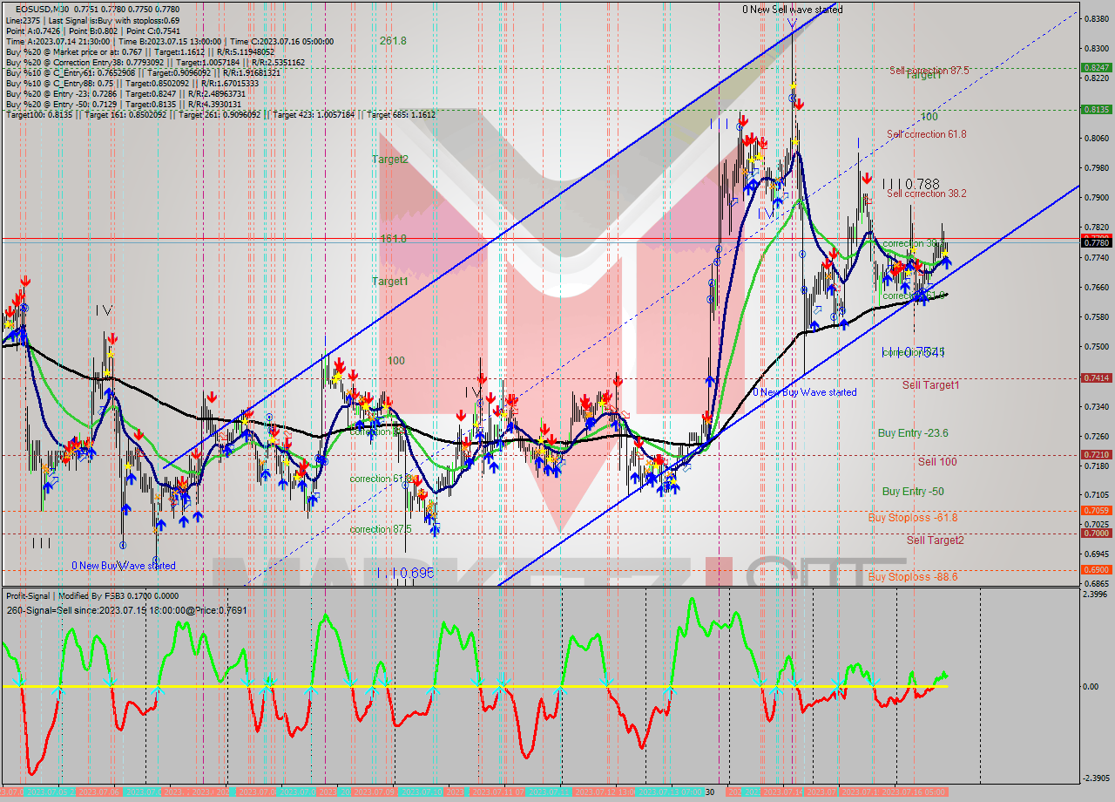
Task: Click the 'I I I 0.695' wave label
Action: pos(405,574)
